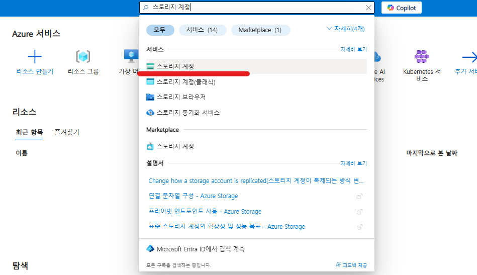Open Copilot from the top bar
This screenshot has height=275, width=477.
click(x=402, y=8)
